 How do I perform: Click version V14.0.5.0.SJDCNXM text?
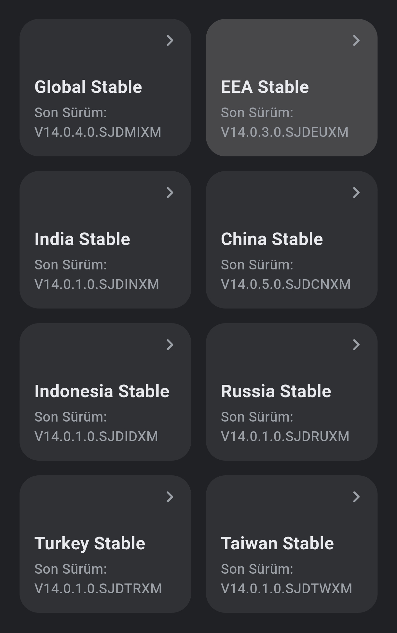pyautogui.click(x=286, y=284)
